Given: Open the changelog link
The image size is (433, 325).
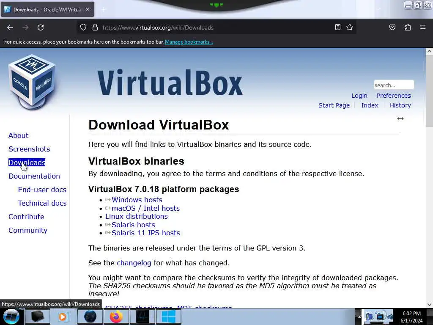Looking at the screenshot, I should [x=134, y=263].
